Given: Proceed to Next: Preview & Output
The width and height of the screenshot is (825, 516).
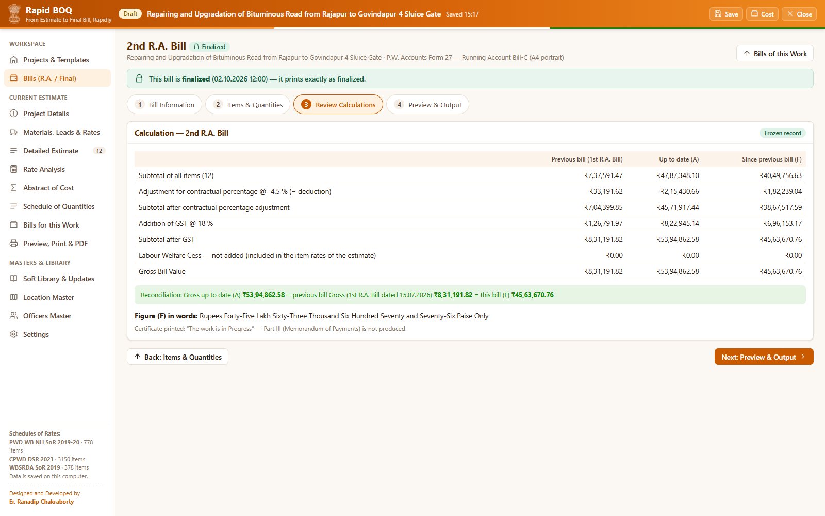Looking at the screenshot, I should 764,357.
